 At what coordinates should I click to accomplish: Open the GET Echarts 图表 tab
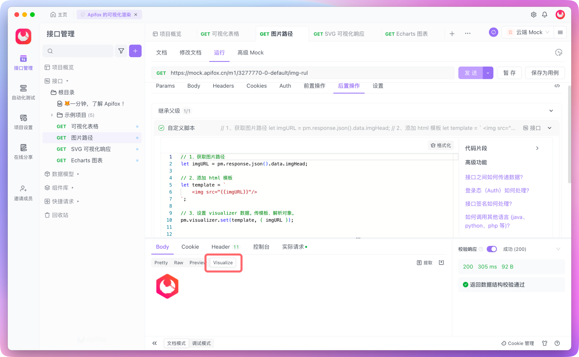pos(406,34)
